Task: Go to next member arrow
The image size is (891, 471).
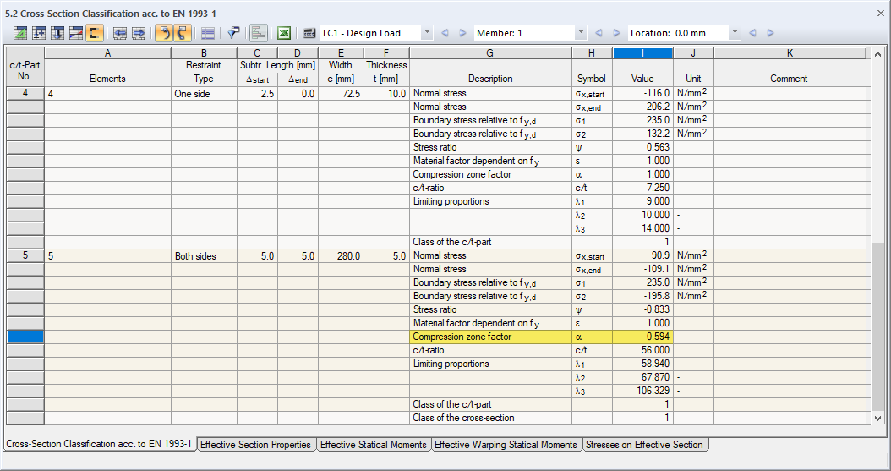Action: click(616, 34)
